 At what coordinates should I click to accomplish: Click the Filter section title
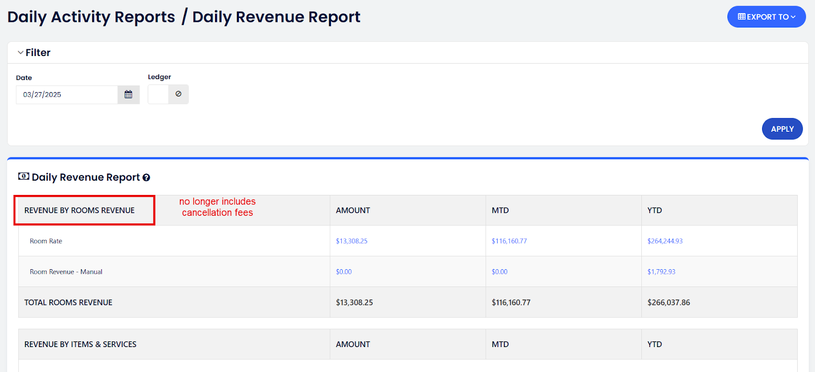(38, 52)
